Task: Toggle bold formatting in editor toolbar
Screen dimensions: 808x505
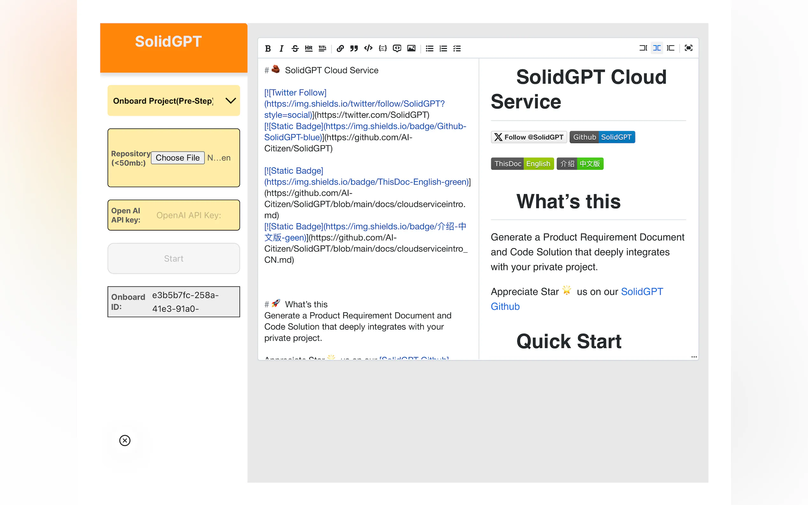Action: point(268,48)
